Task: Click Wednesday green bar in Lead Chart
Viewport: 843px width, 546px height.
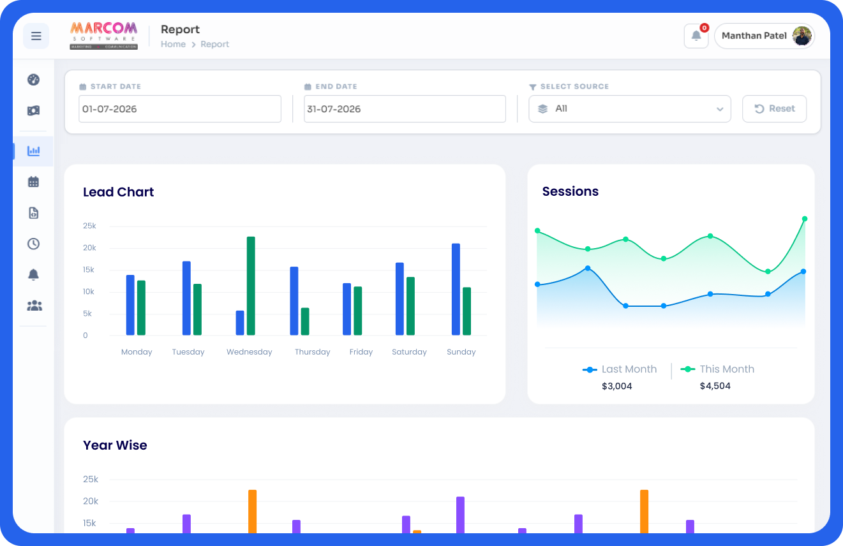Action: [251, 286]
